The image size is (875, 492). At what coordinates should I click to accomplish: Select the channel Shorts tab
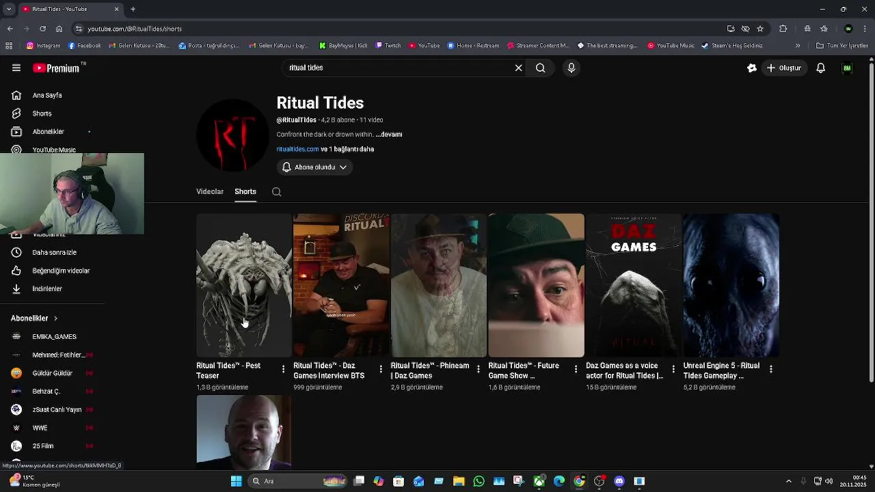(x=245, y=191)
